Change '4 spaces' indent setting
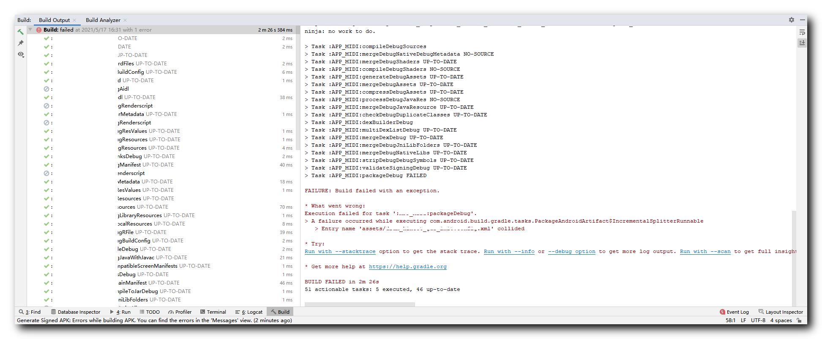The image size is (822, 339). [x=781, y=320]
